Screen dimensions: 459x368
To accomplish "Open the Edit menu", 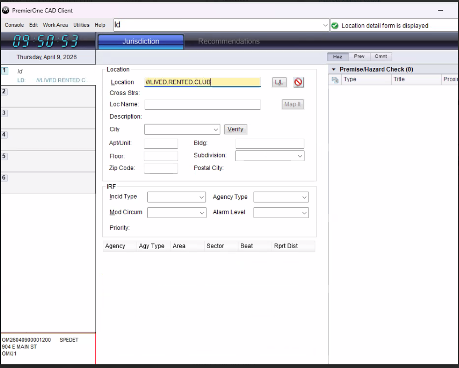I will coord(33,25).
